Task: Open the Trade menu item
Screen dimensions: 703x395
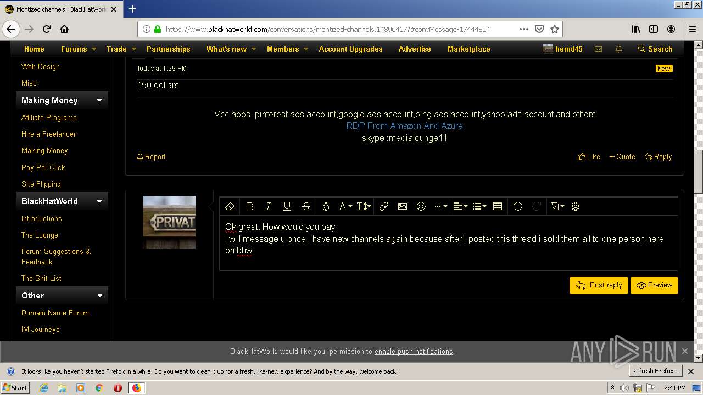Action: point(116,49)
